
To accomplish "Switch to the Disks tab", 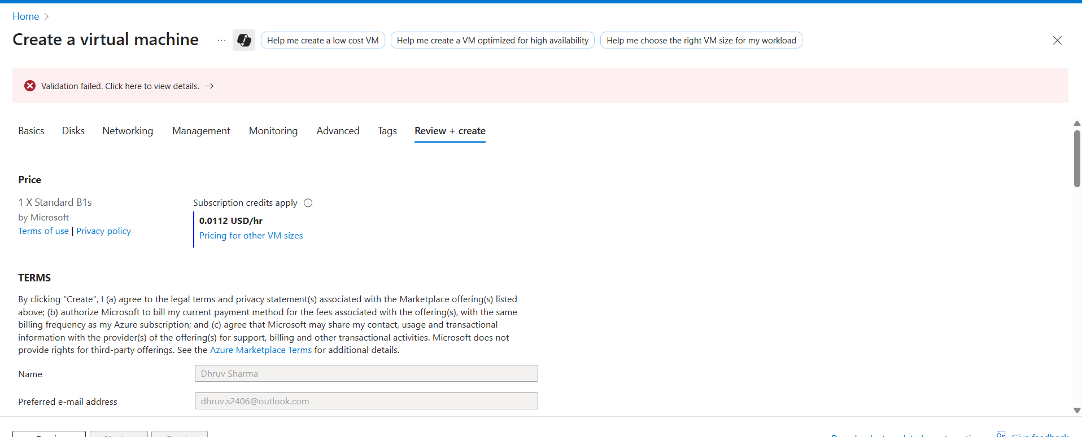I will tap(73, 131).
